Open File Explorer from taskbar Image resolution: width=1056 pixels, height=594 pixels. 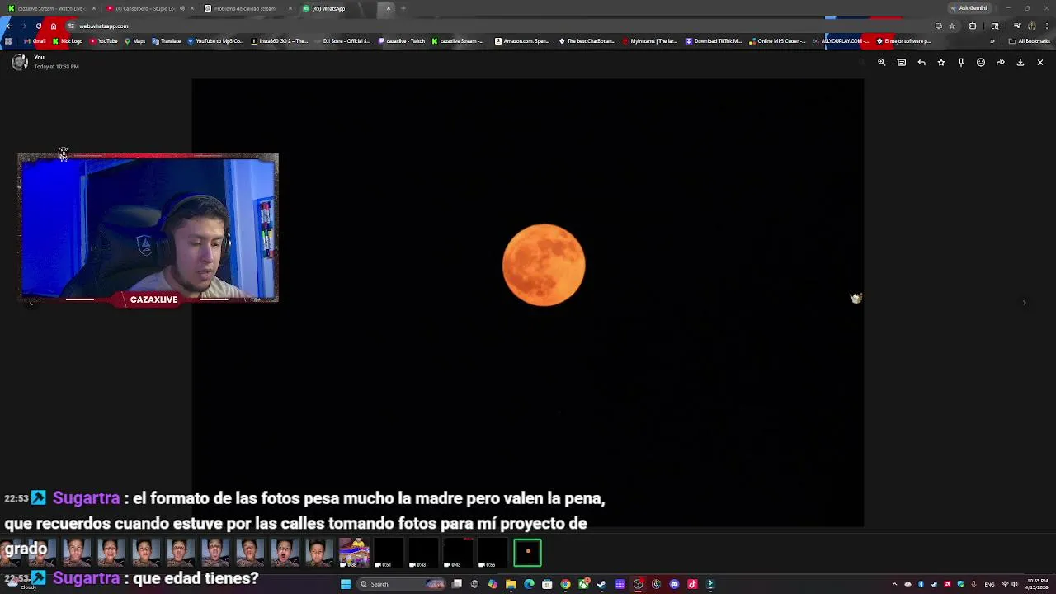point(511,584)
